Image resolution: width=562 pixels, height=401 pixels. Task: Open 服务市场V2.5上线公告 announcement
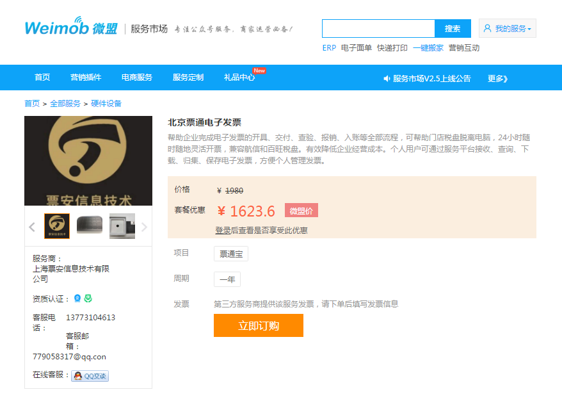(432, 79)
